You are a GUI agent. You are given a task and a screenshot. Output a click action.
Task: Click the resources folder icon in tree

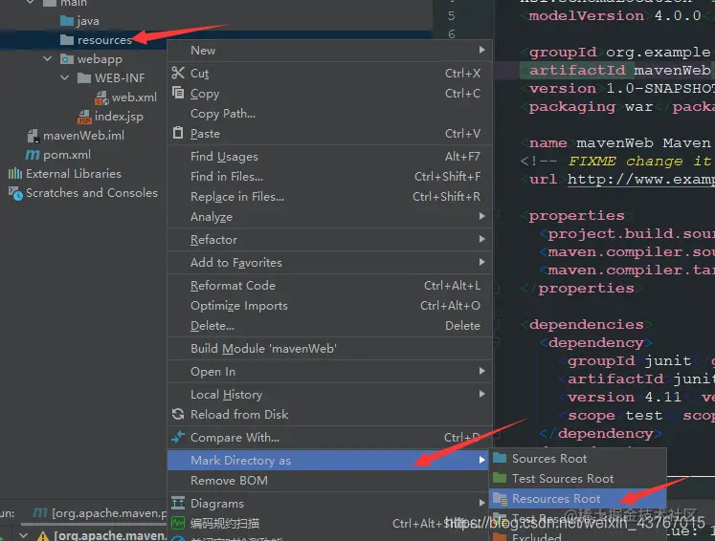[x=67, y=40]
